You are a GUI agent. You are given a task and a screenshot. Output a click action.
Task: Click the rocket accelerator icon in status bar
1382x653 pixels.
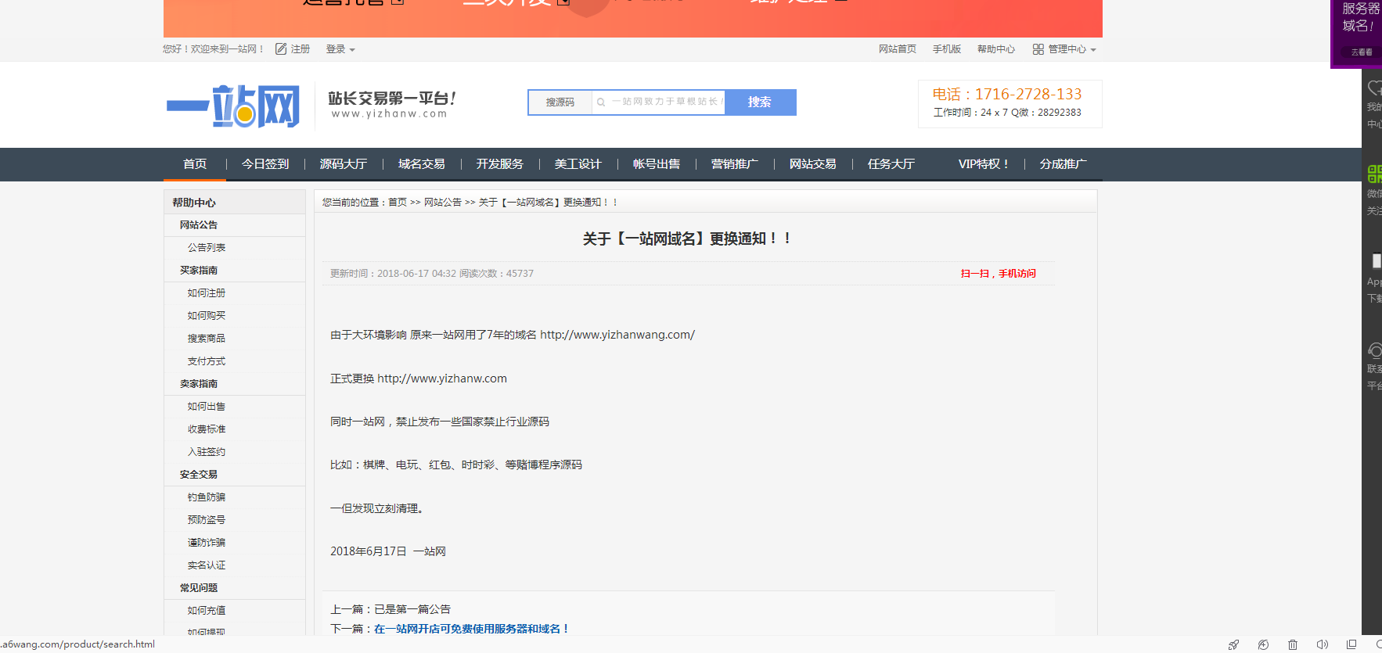[x=1233, y=644]
